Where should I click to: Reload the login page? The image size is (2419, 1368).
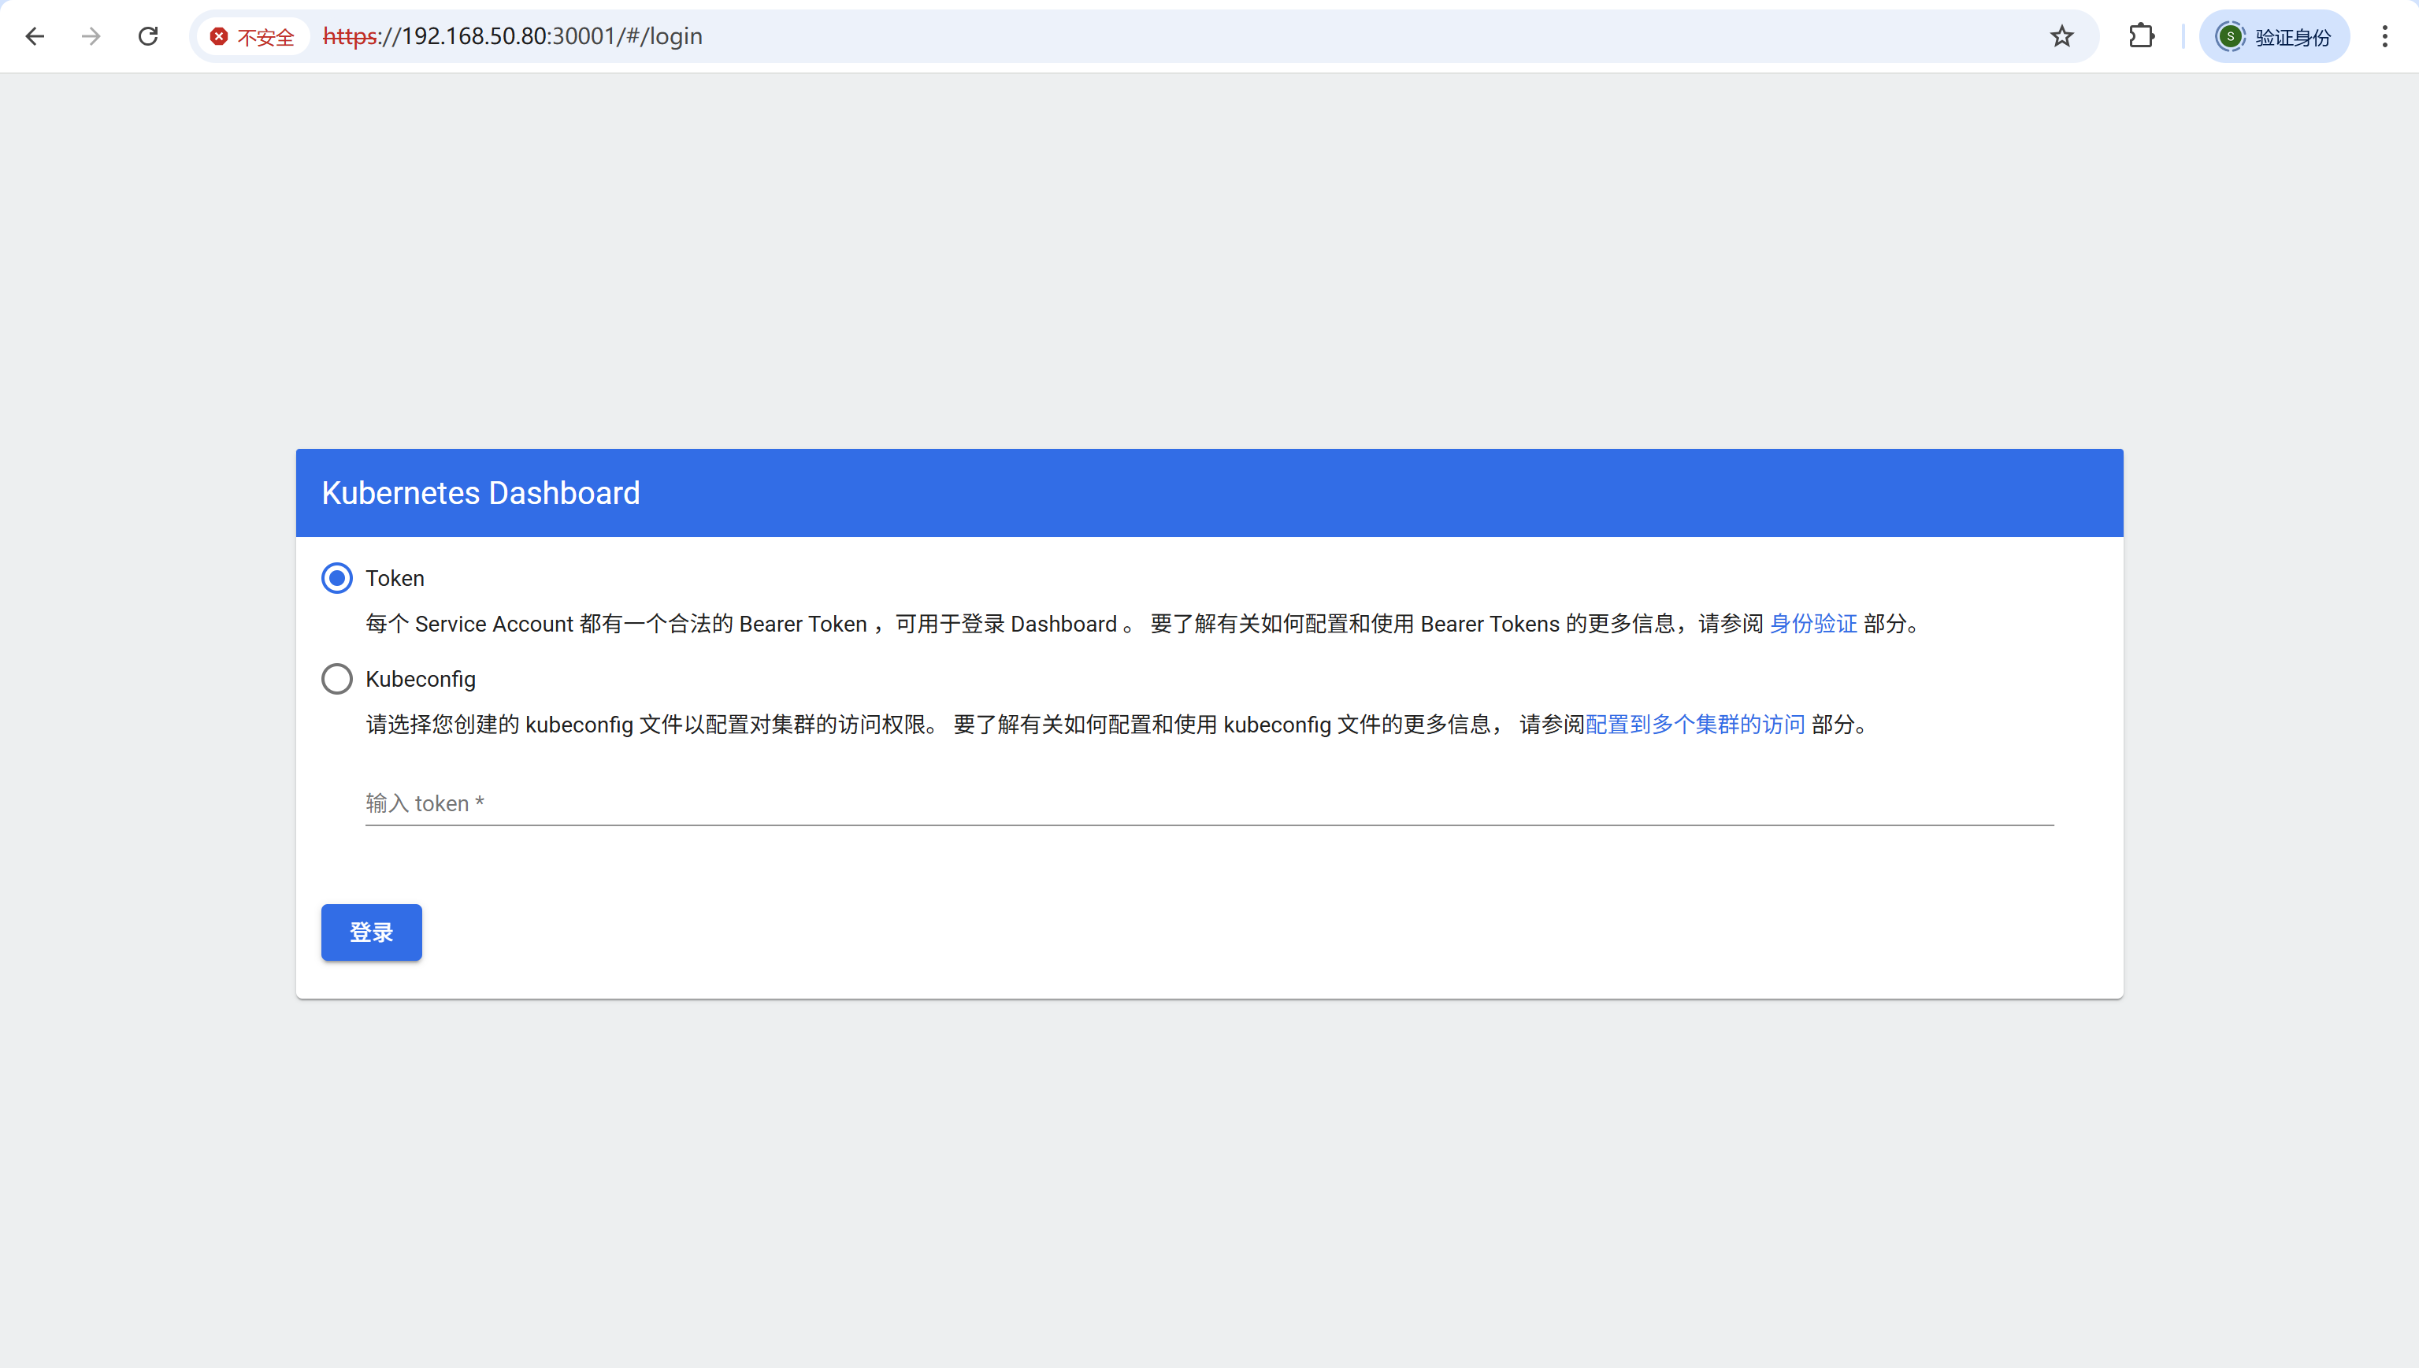point(148,37)
